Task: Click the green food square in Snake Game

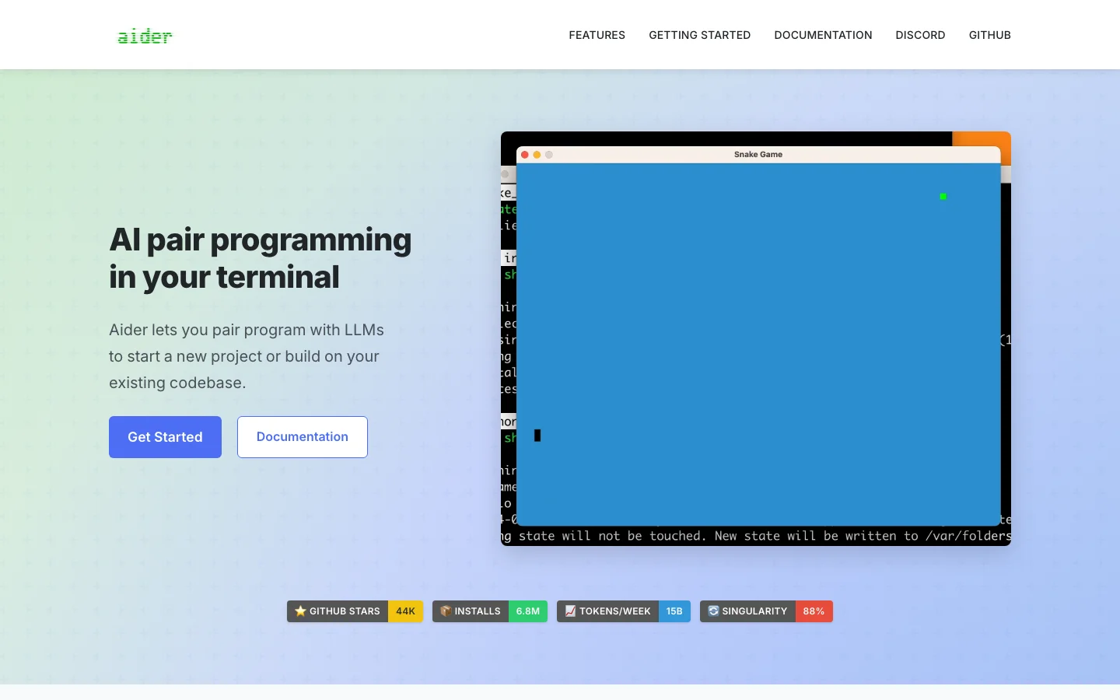Action: click(x=943, y=196)
